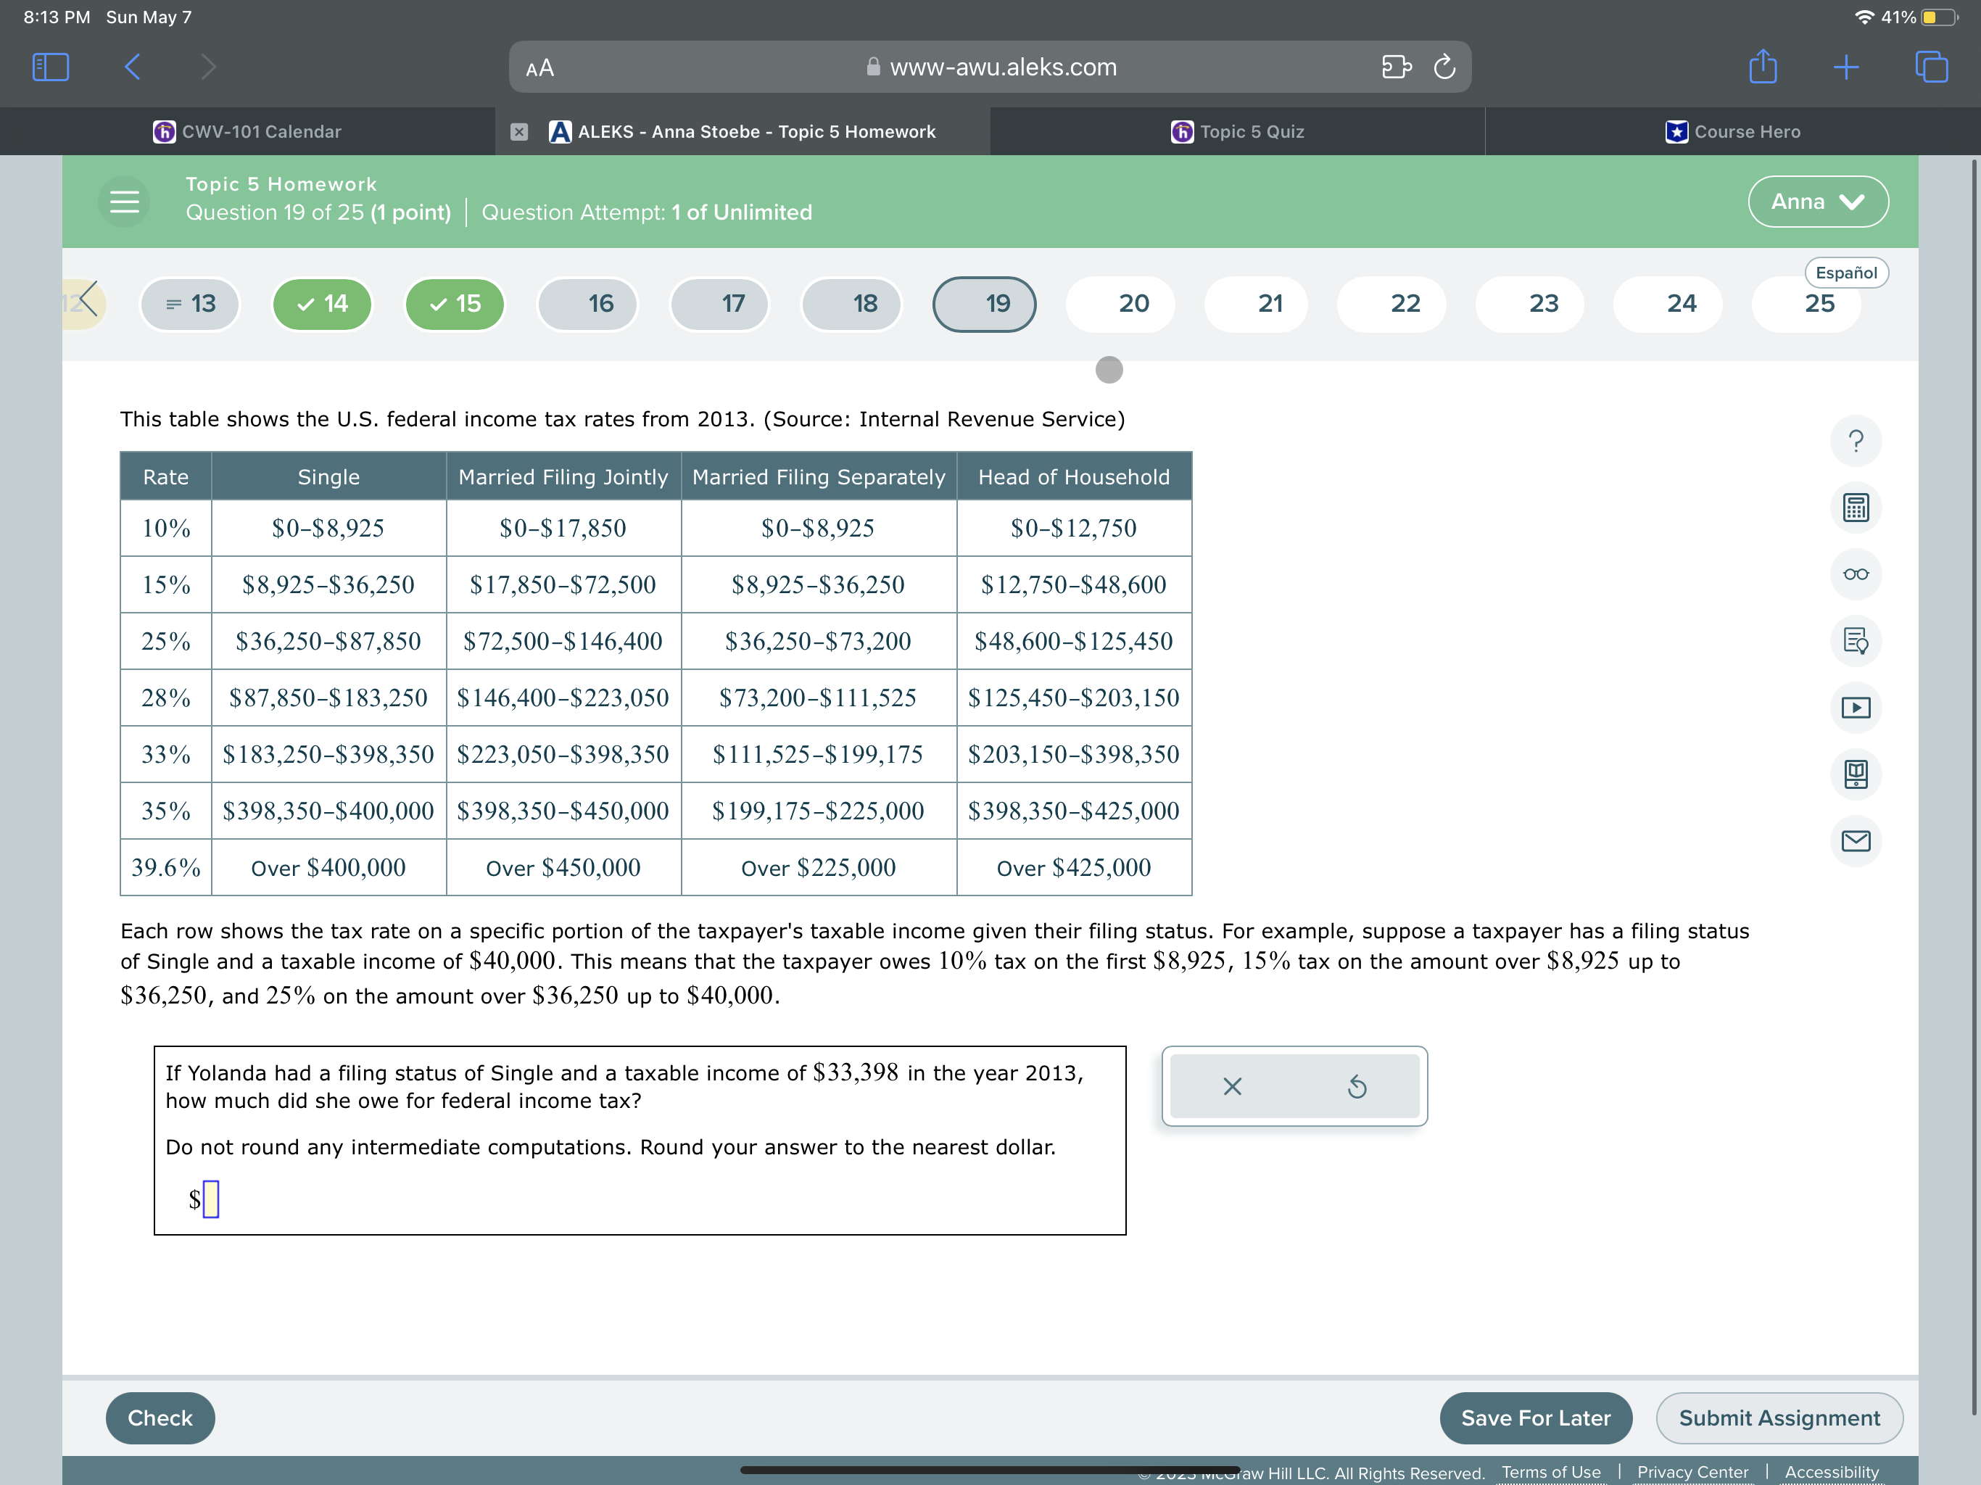
Task: Open the textbook ebook icon
Action: [1855, 774]
